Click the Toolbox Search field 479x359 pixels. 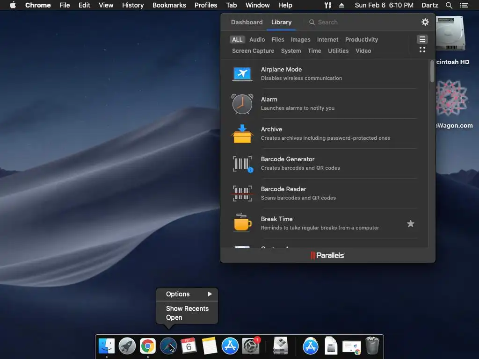361,22
